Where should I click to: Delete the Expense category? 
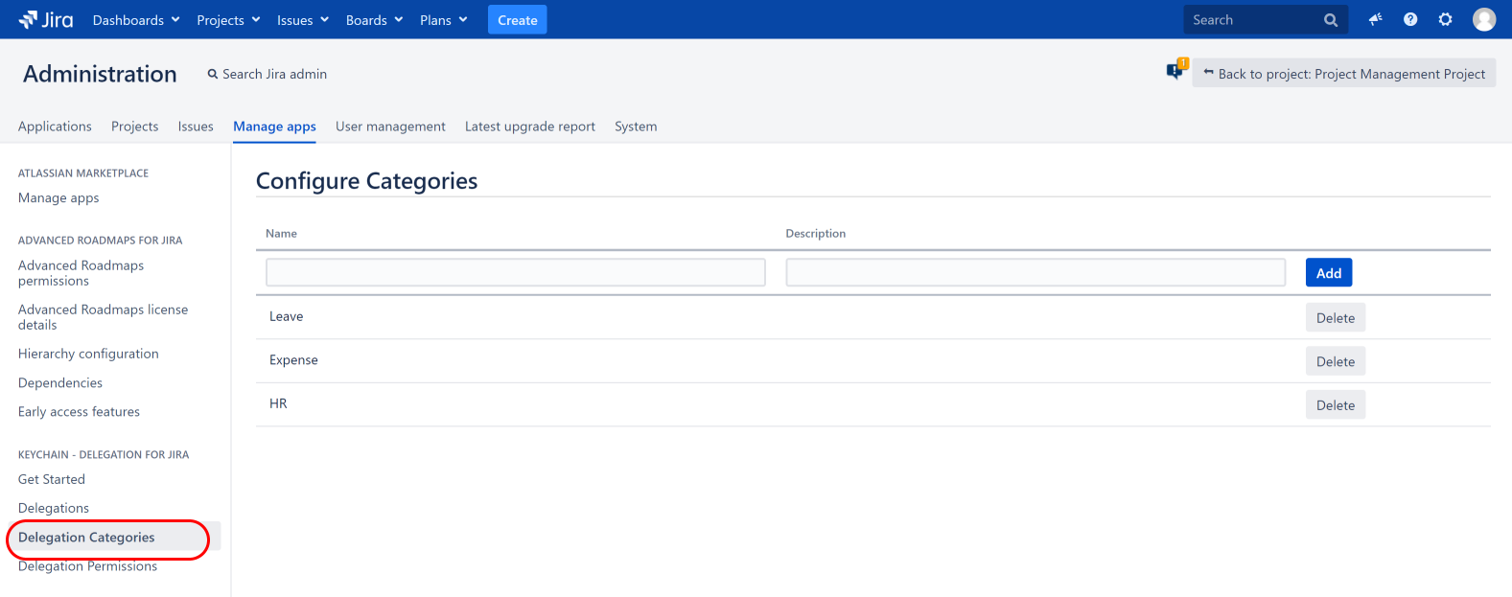(x=1335, y=361)
